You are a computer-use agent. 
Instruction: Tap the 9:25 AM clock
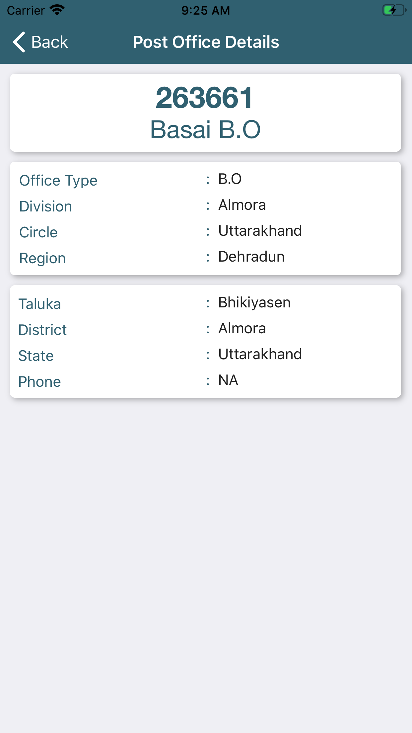tap(205, 11)
